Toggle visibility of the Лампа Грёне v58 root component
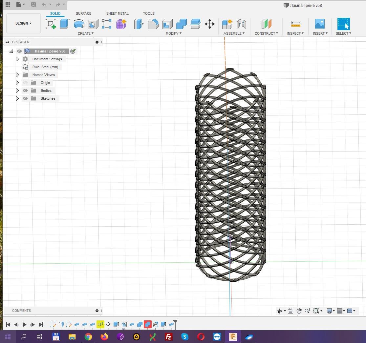This screenshot has height=343, width=366. 19,51
